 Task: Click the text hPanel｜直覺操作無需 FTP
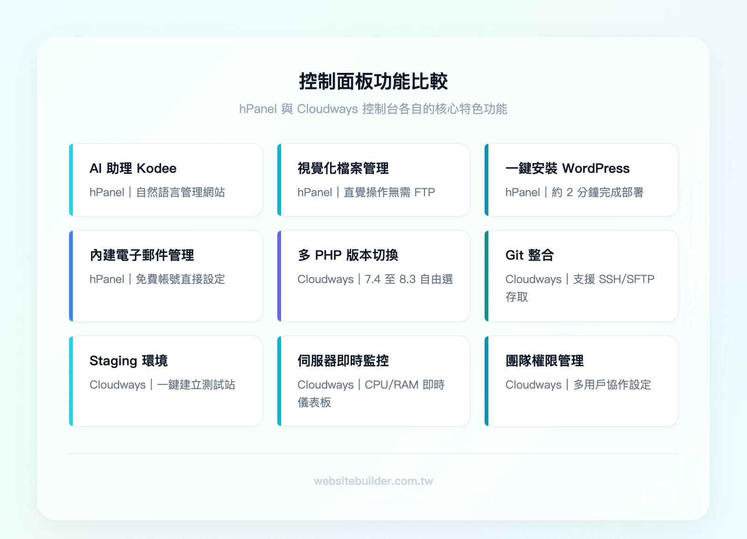366,192
